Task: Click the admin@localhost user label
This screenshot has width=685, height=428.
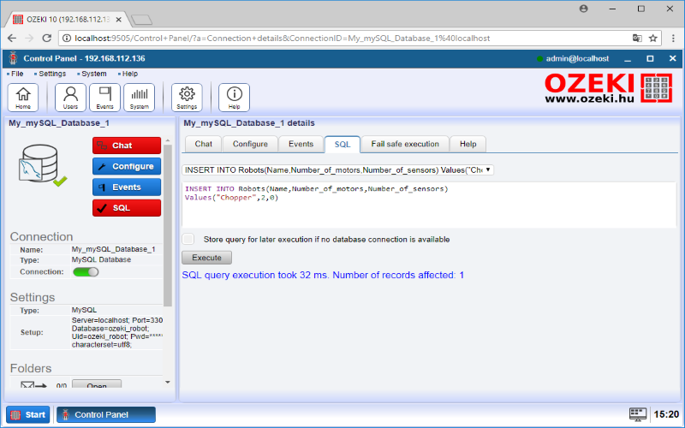Action: click(x=577, y=58)
